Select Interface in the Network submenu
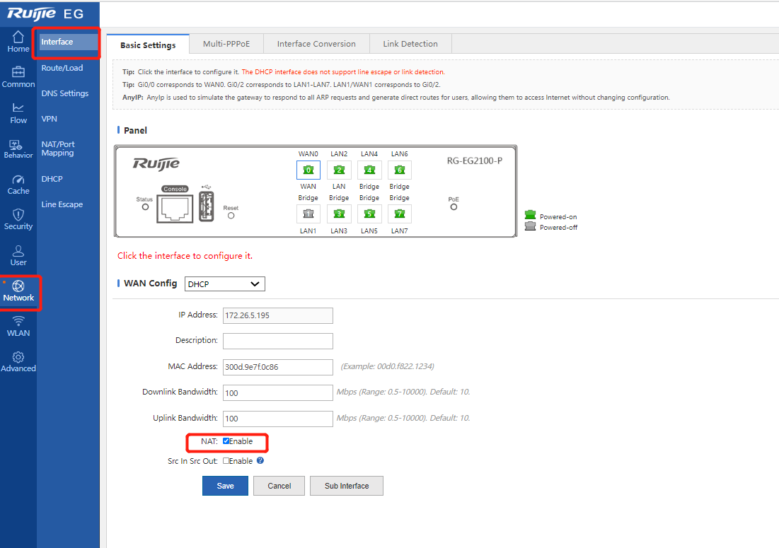779x548 pixels. click(69, 42)
